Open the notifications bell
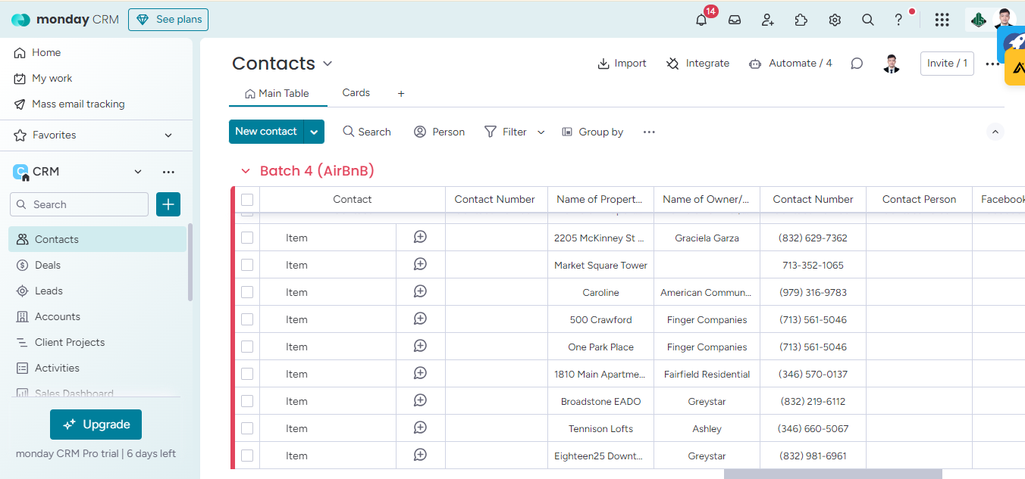Viewport: 1025px width, 479px height. click(701, 20)
